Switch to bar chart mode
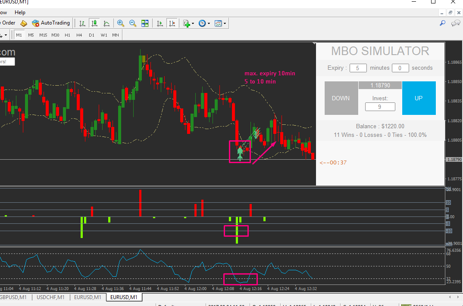The image size is (463, 306). (82, 23)
